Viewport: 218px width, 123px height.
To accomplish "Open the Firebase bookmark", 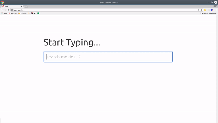I will point(22,13).
